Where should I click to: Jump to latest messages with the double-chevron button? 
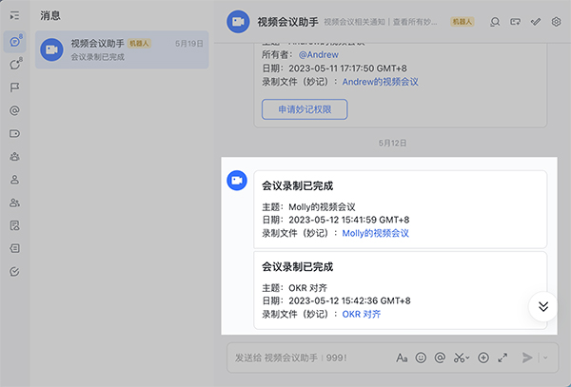[x=543, y=306]
